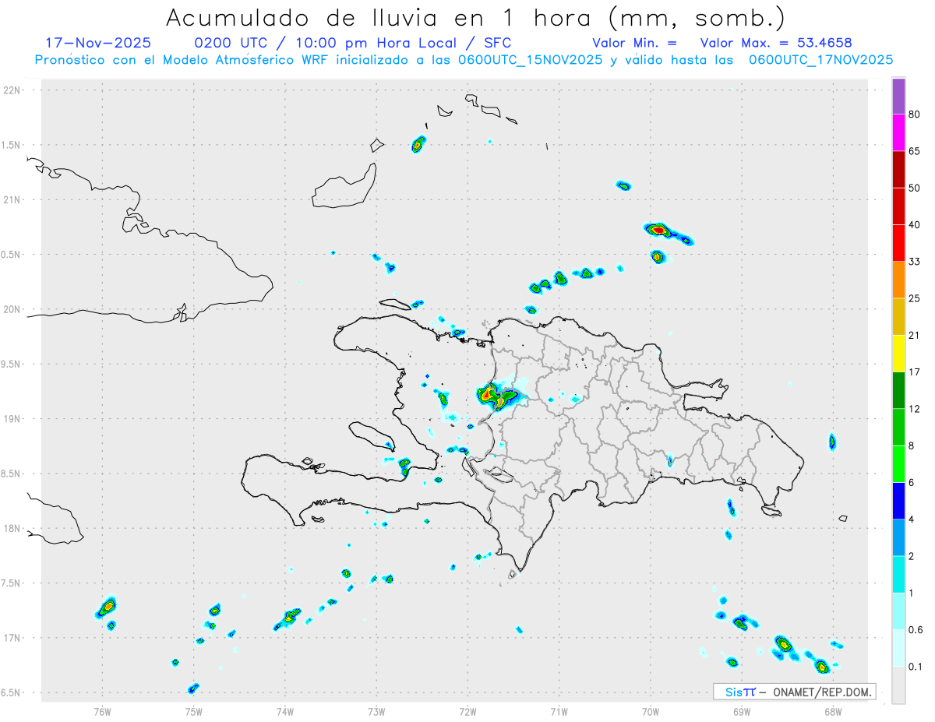Image resolution: width=935 pixels, height=722 pixels.
Task: Click the '74W' longitude axis label
Action: (285, 711)
